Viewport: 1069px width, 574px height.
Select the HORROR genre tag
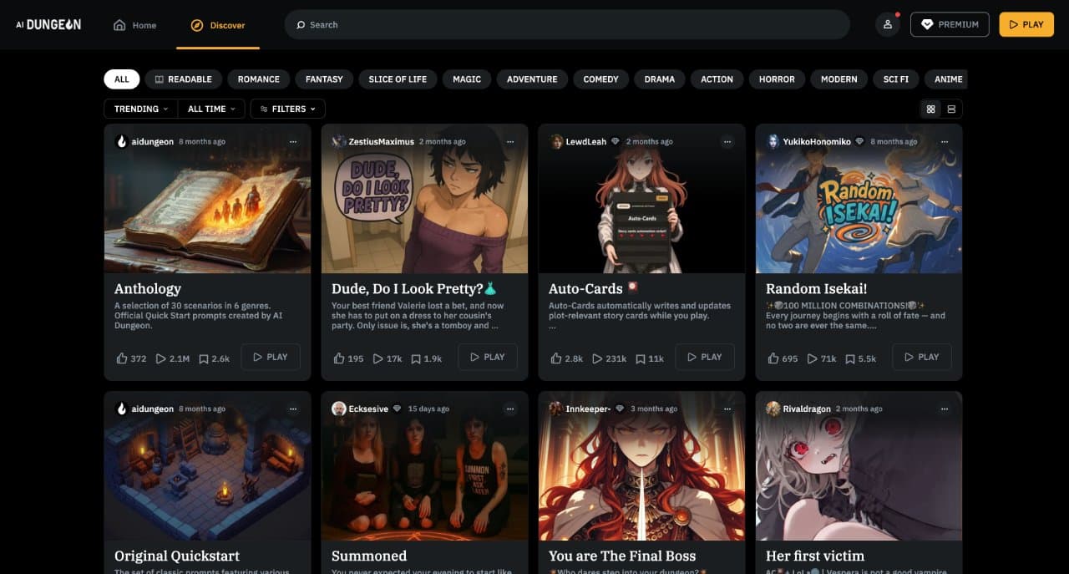[777, 79]
